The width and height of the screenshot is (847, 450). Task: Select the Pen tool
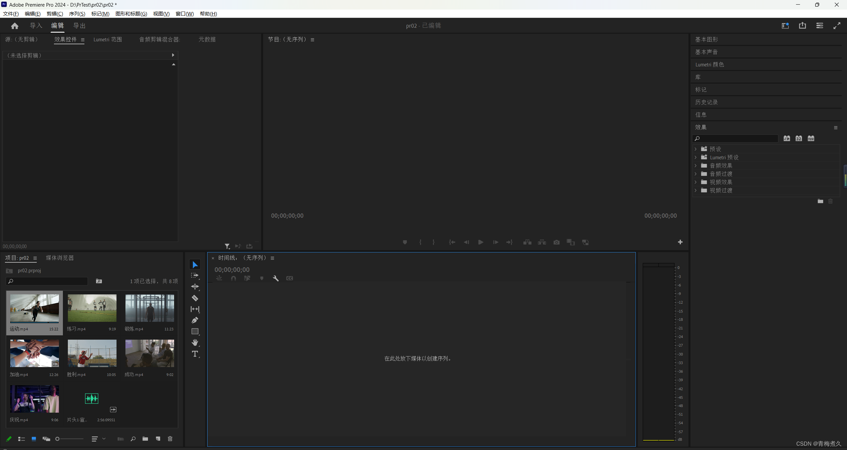click(195, 320)
